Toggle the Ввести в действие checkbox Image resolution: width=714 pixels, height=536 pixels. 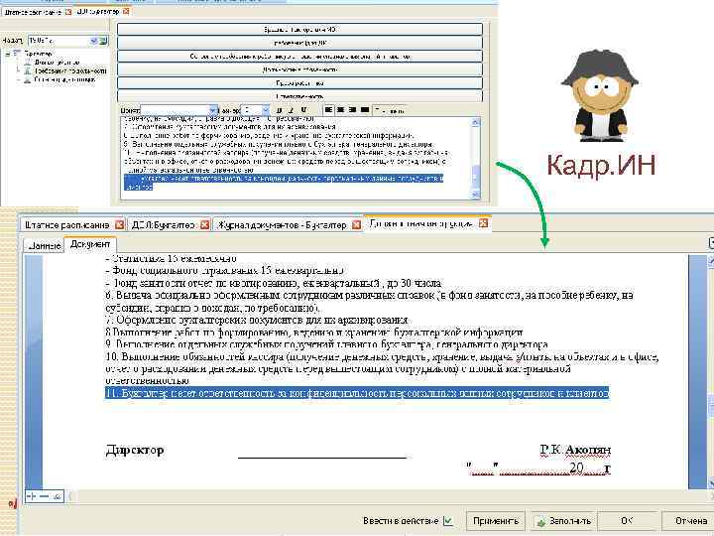click(x=448, y=520)
